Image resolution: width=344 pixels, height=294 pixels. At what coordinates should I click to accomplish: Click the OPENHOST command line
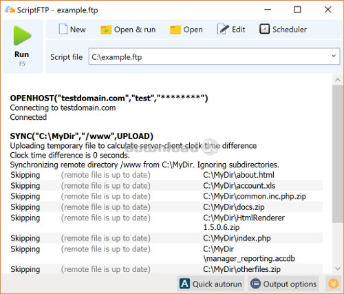(x=109, y=98)
